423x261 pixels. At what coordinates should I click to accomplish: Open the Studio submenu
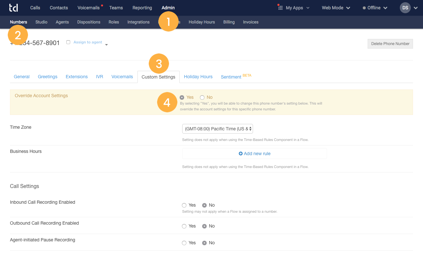(x=42, y=22)
